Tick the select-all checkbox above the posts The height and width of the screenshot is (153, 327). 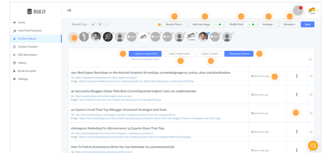click(310, 60)
